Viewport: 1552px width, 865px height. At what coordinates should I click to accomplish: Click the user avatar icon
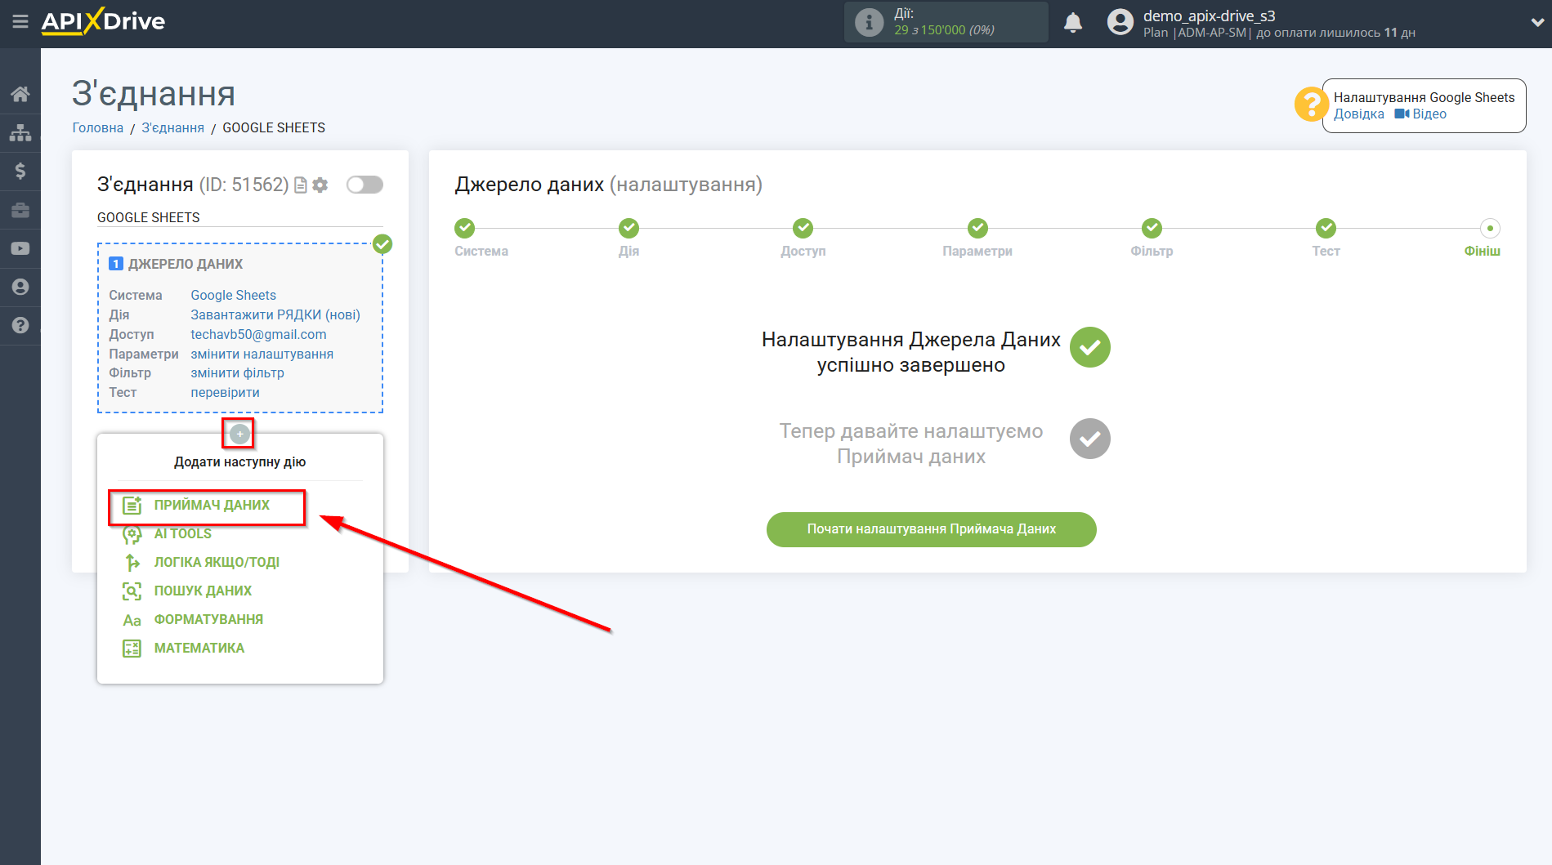pyautogui.click(x=1120, y=22)
